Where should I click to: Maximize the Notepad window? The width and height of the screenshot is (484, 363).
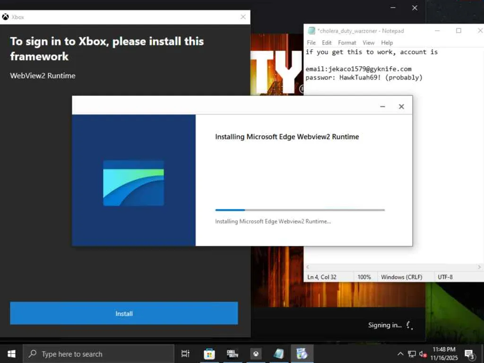pyautogui.click(x=458, y=31)
